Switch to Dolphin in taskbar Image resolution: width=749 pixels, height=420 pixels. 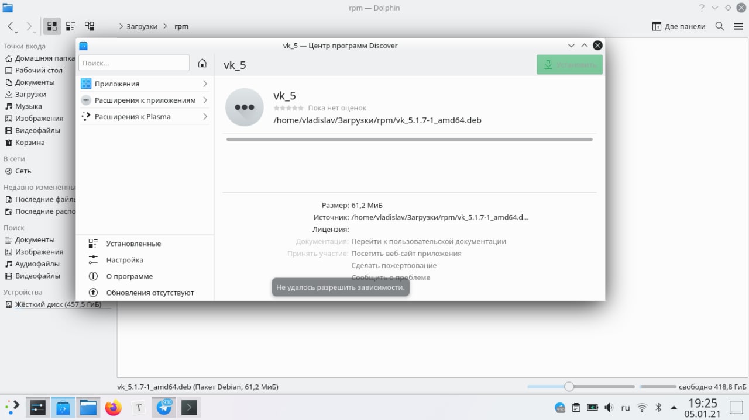88,407
